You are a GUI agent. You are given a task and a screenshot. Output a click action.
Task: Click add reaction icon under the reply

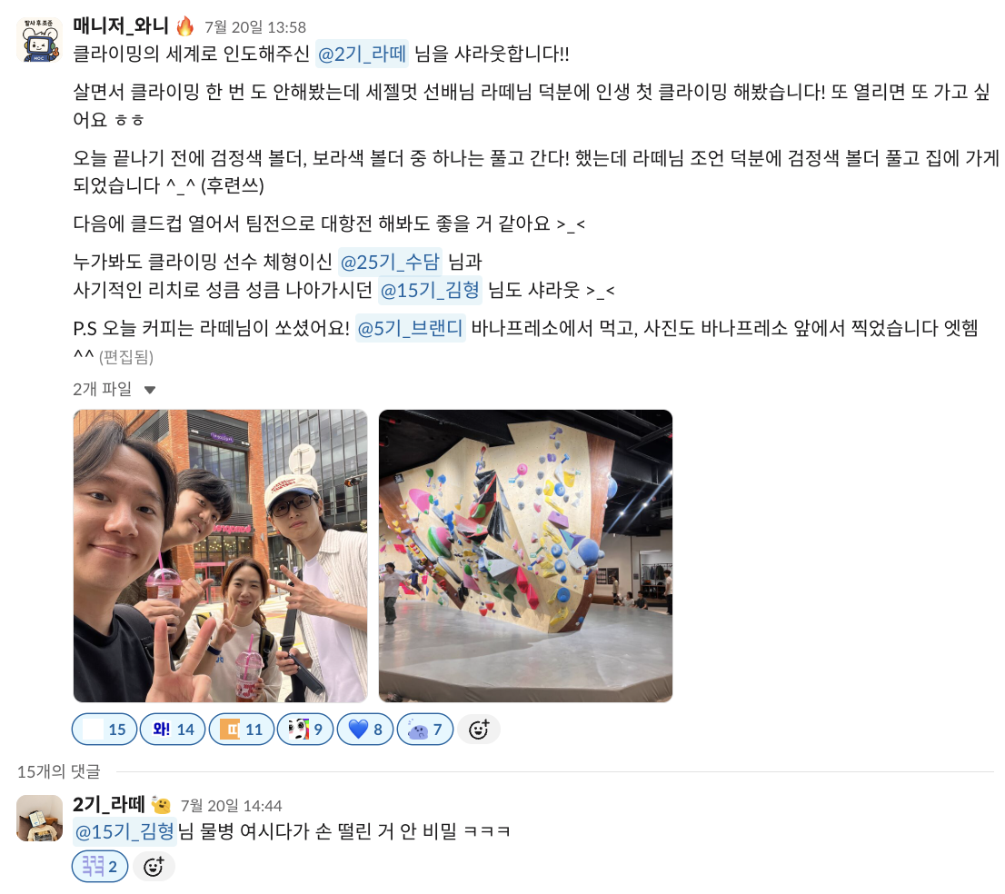click(154, 867)
